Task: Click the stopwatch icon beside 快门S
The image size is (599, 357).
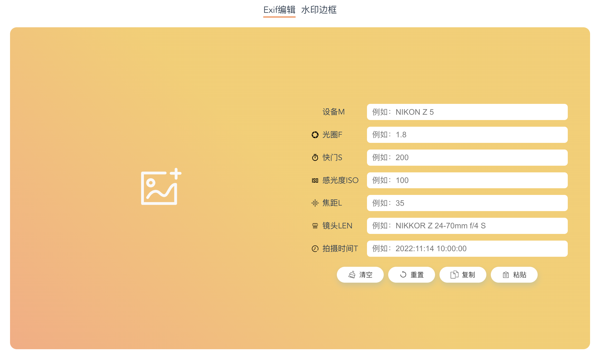Action: [x=315, y=158]
